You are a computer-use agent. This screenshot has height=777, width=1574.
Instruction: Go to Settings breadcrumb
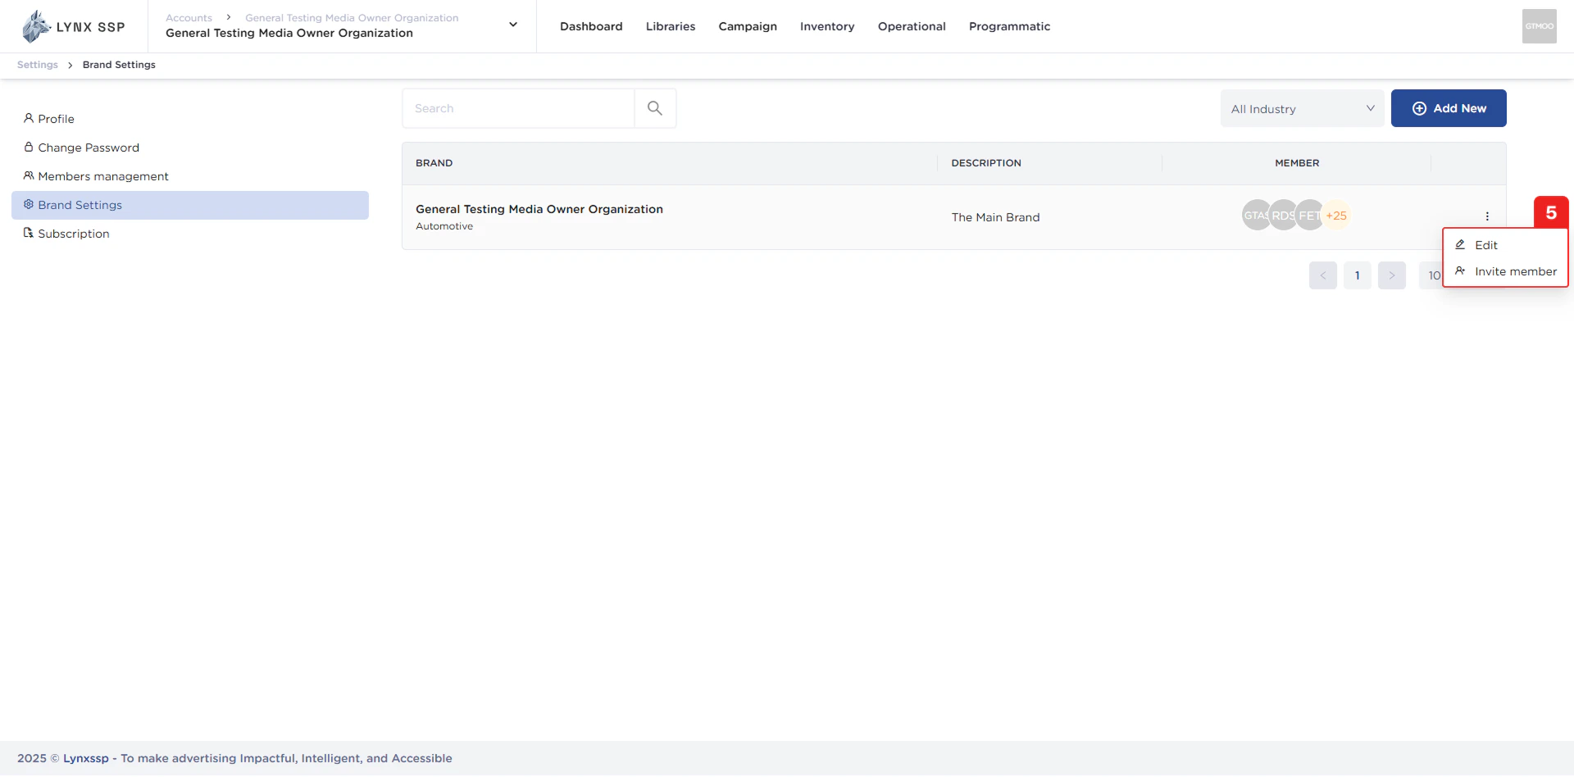click(x=38, y=65)
